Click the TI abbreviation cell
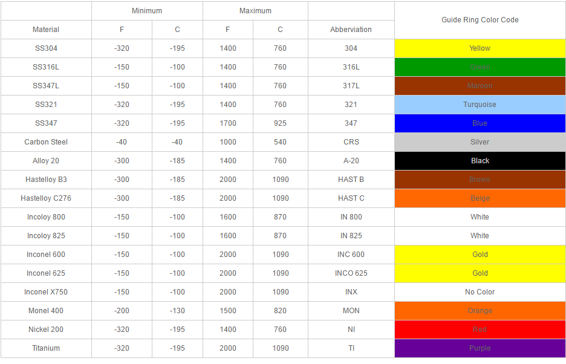This screenshot has width=566, height=364. pos(351,348)
